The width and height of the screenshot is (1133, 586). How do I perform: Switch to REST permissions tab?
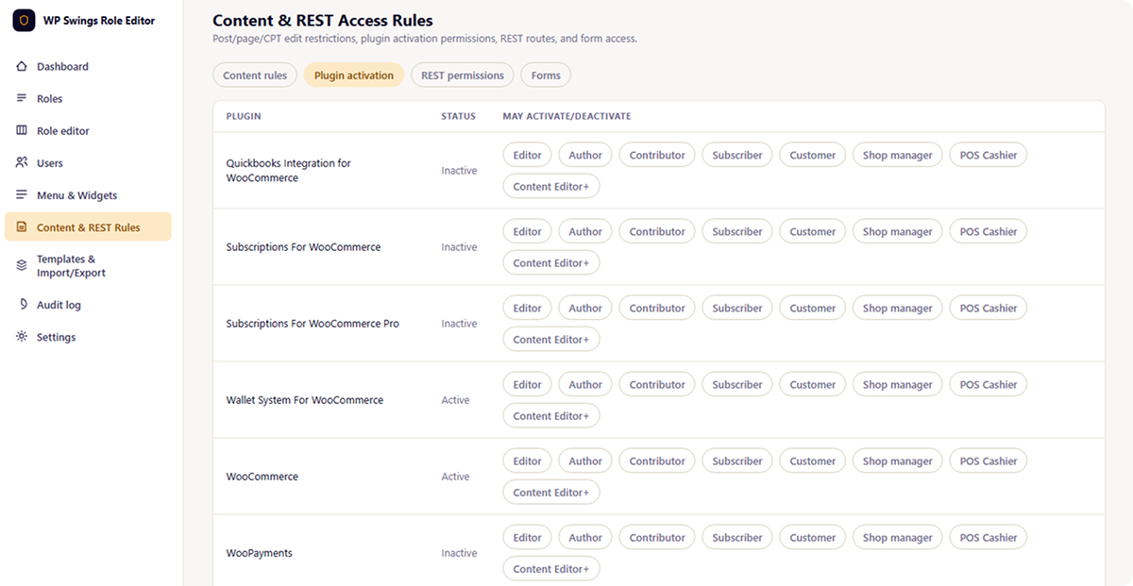tap(463, 75)
